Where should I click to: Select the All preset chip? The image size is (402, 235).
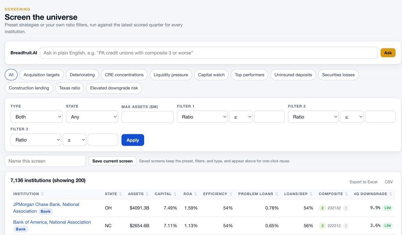click(x=11, y=75)
